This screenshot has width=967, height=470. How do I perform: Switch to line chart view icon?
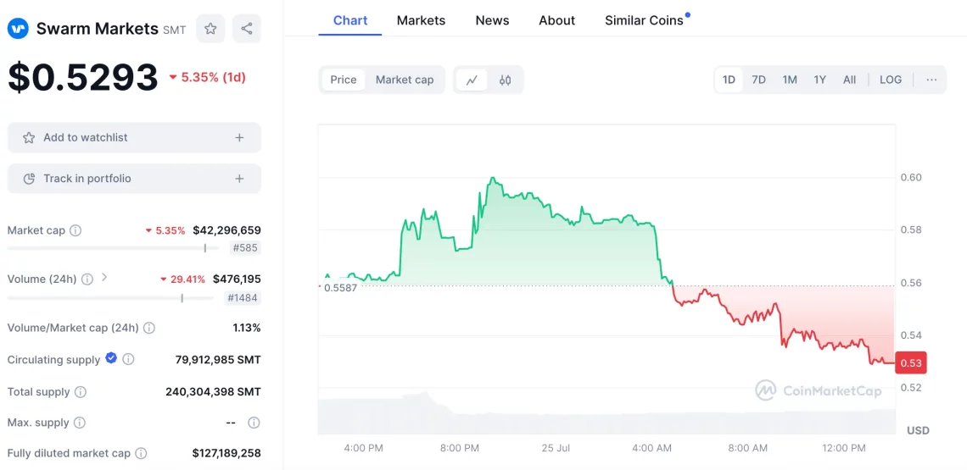tap(472, 80)
